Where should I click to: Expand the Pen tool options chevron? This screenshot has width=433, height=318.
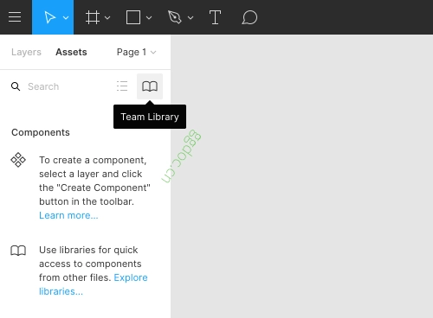tap(191, 17)
